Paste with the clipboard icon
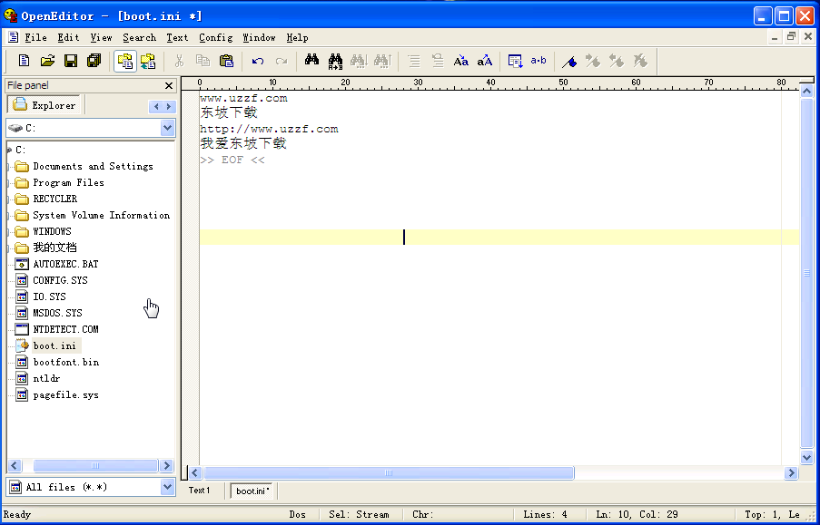This screenshot has width=820, height=525. pos(226,61)
